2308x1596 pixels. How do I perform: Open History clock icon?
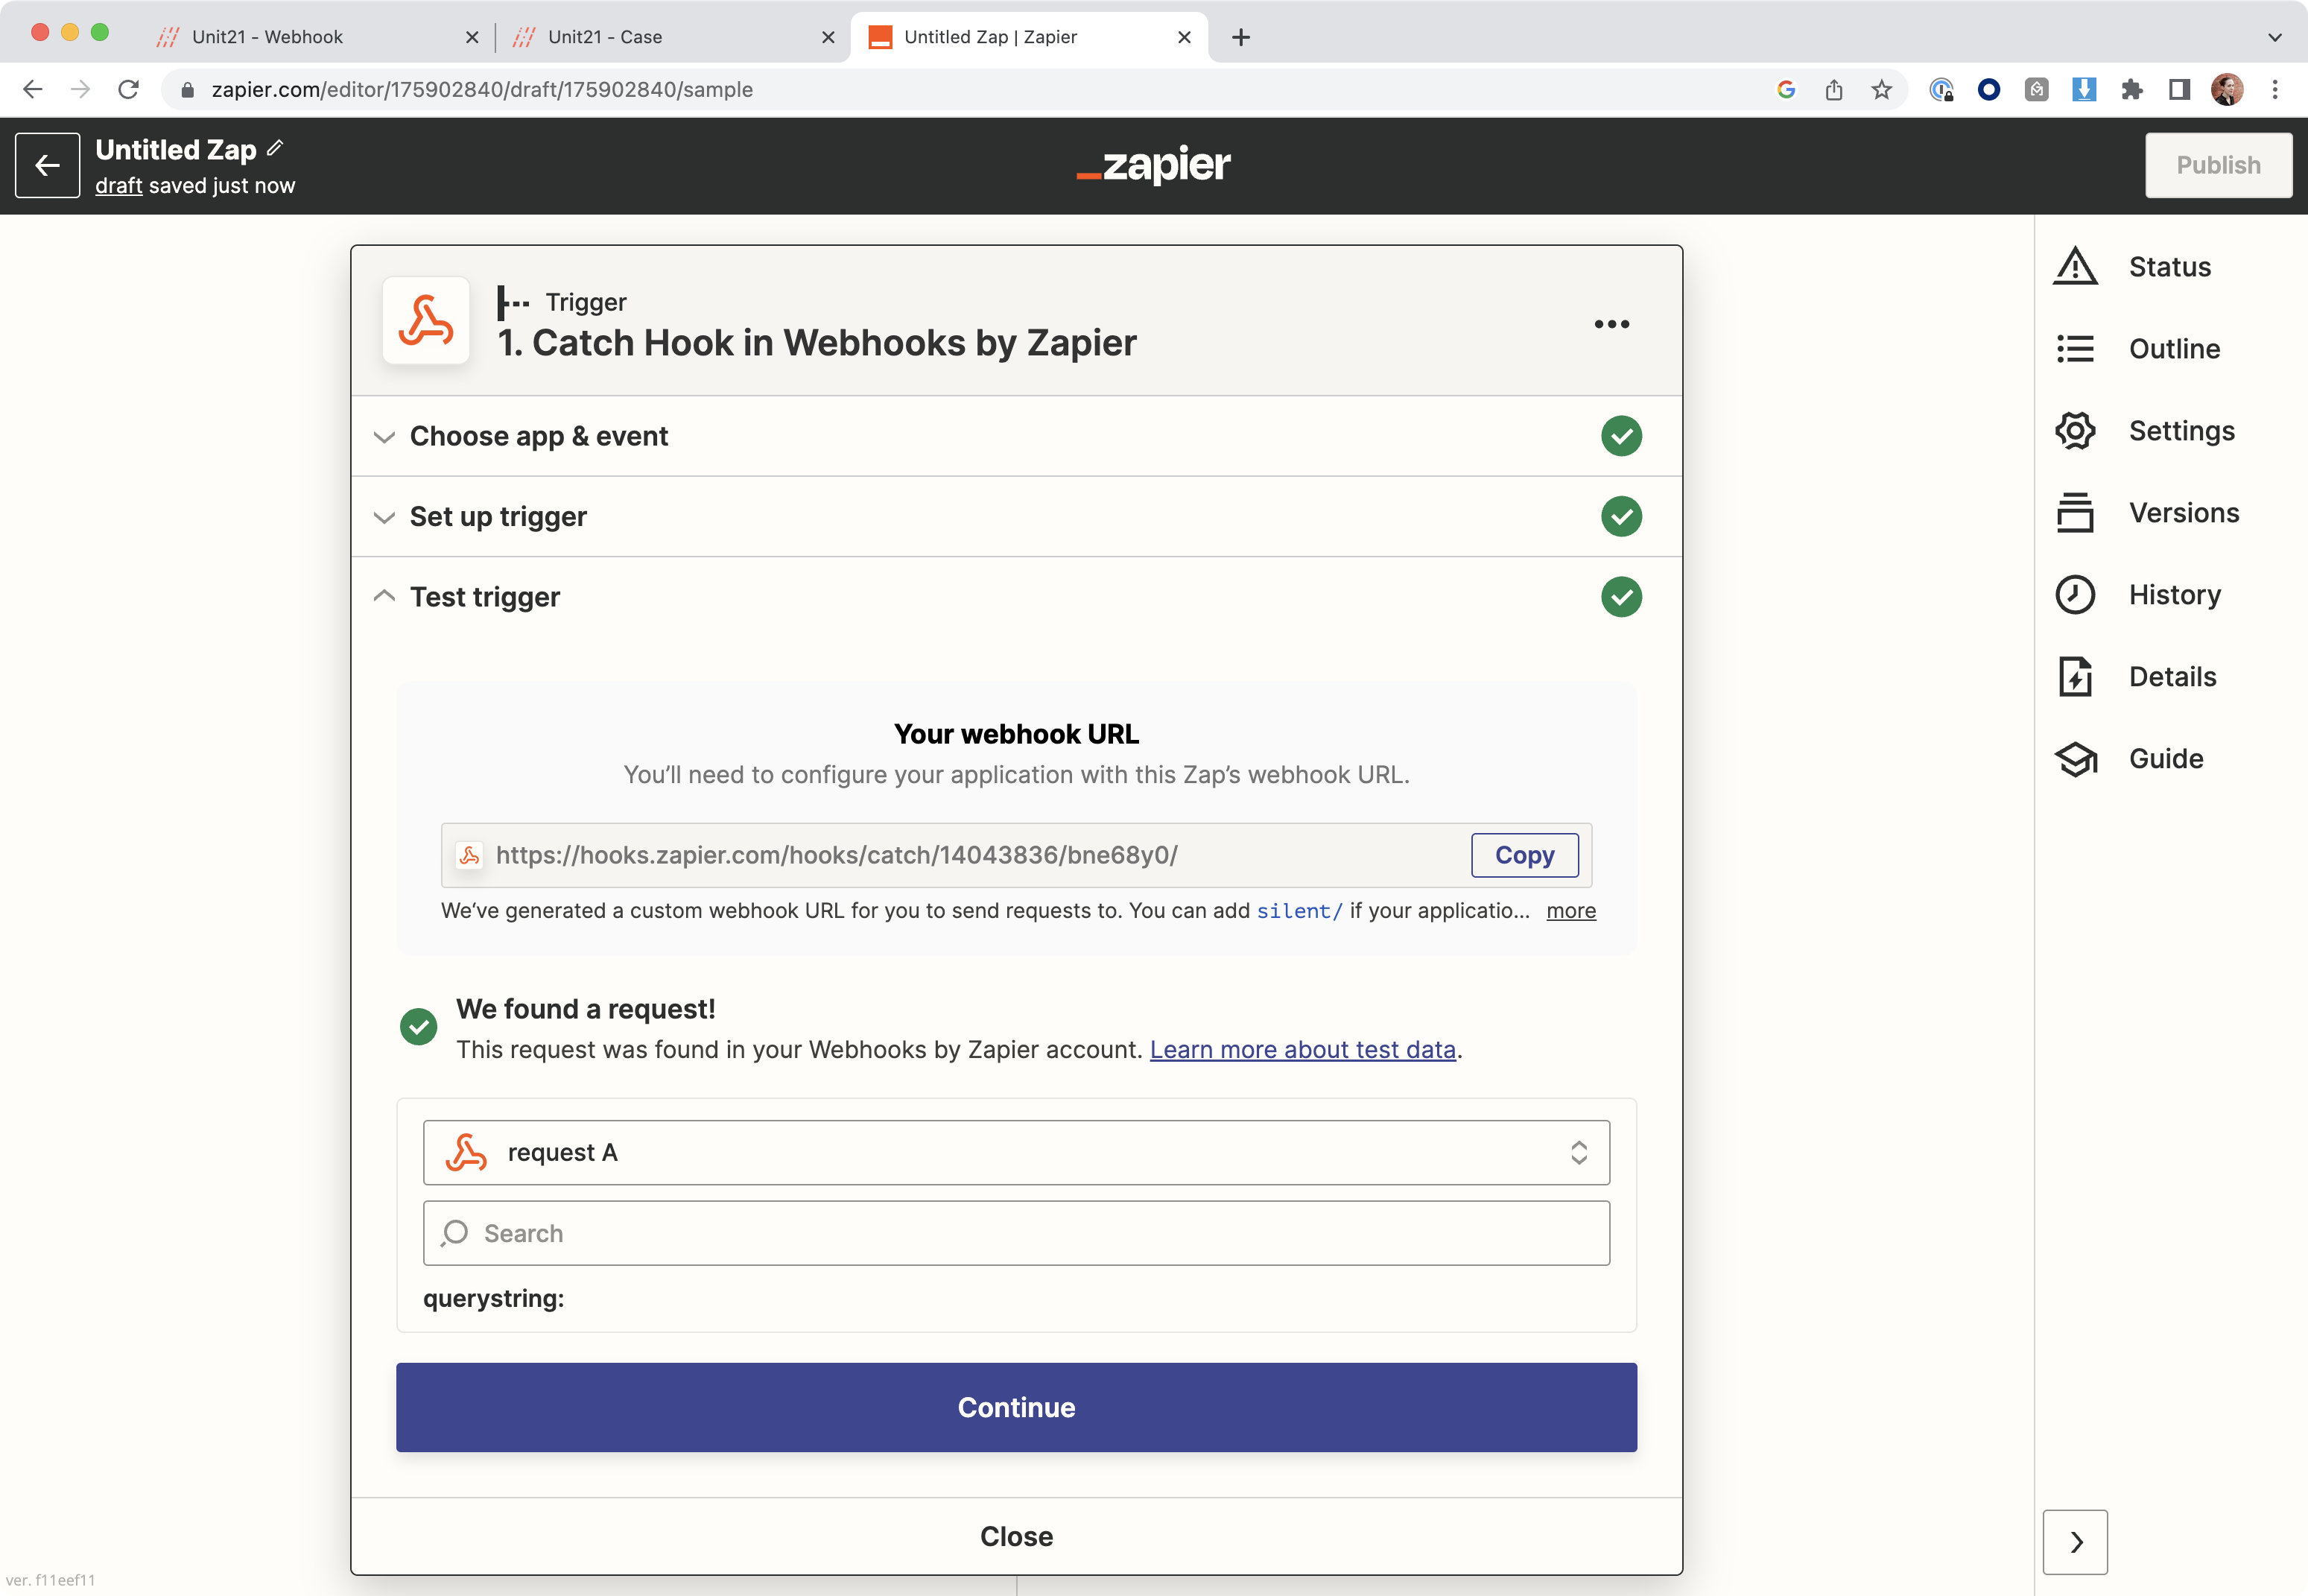[x=2075, y=595]
